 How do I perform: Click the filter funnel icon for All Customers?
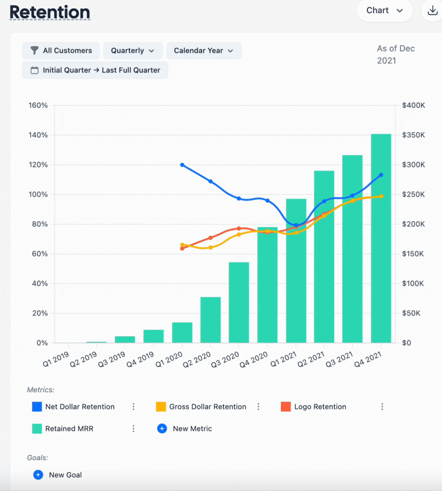click(34, 51)
